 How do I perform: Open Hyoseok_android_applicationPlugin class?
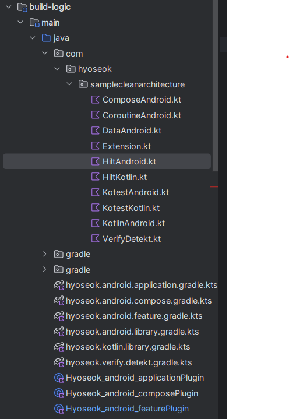pos(135,378)
